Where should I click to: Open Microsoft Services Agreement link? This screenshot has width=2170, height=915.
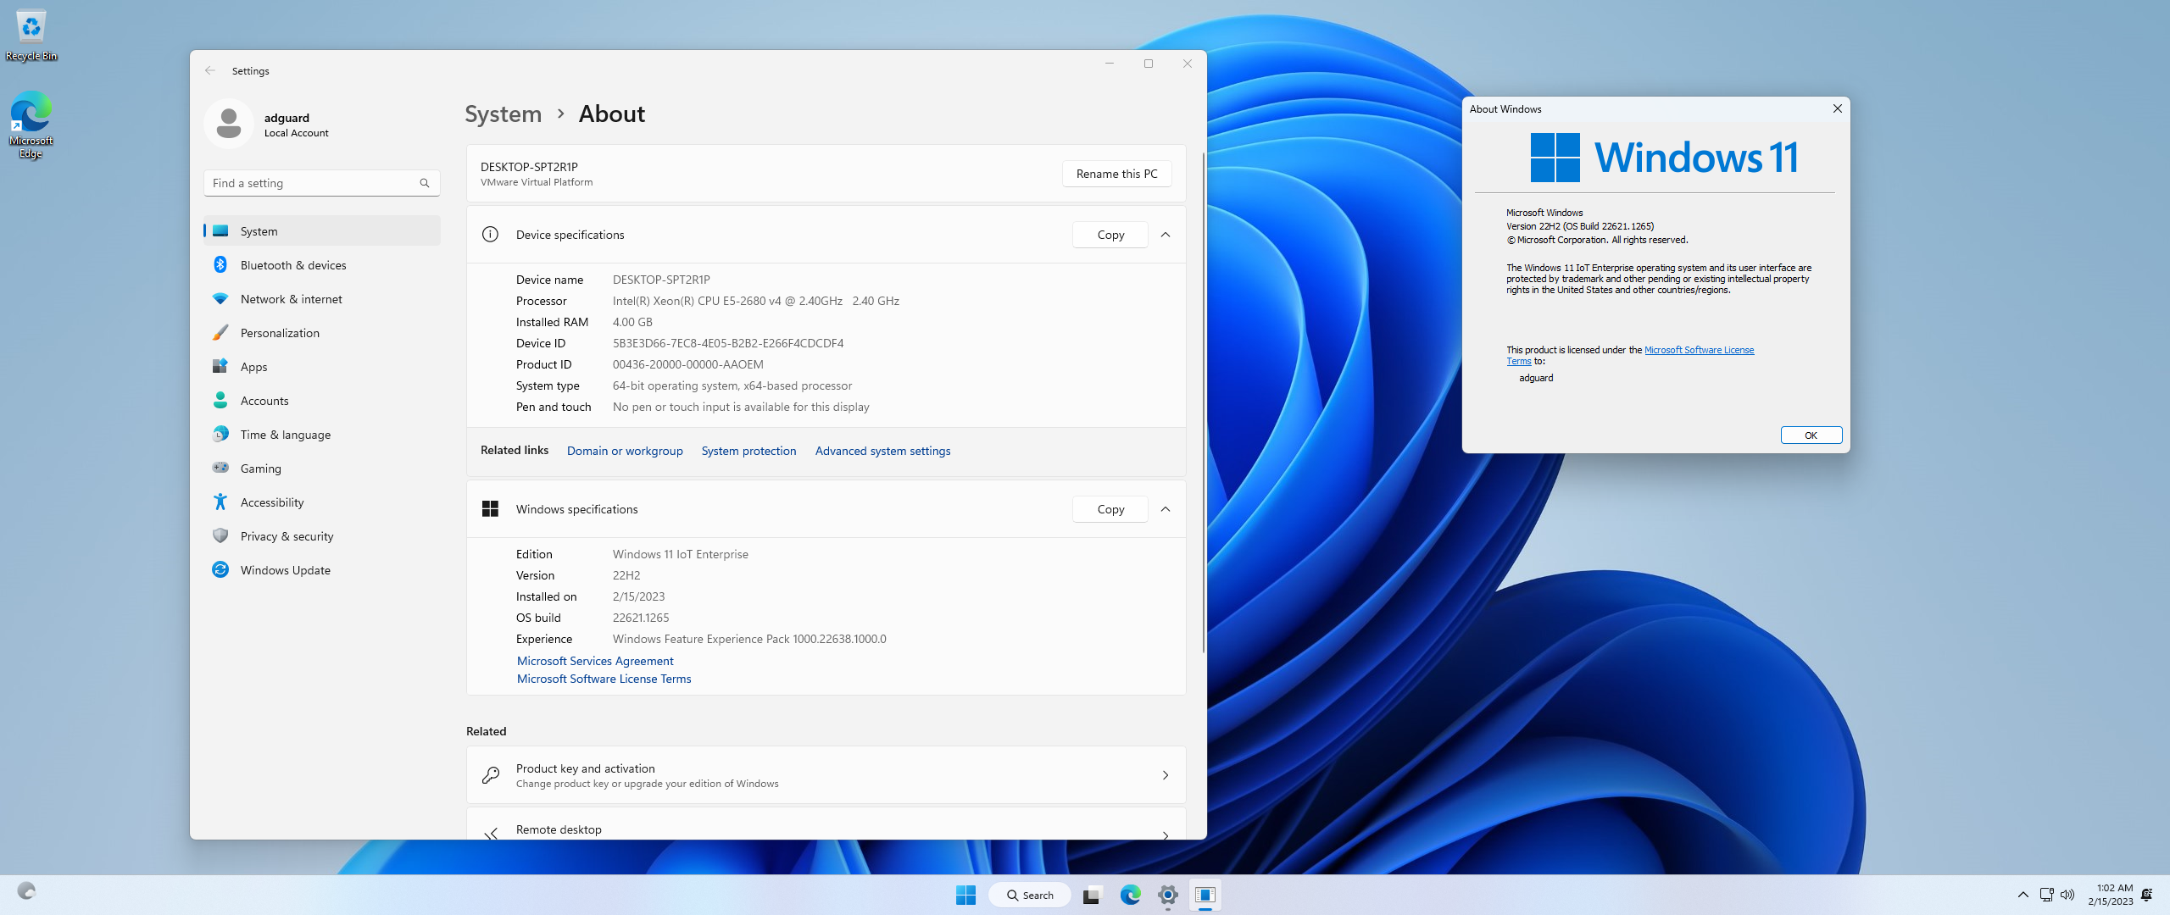pyautogui.click(x=595, y=661)
